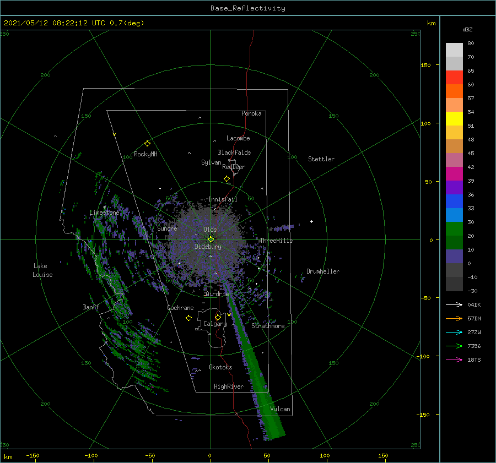The image size is (496, 463).
Task: Click the Sundre town label
Action: click(x=167, y=228)
